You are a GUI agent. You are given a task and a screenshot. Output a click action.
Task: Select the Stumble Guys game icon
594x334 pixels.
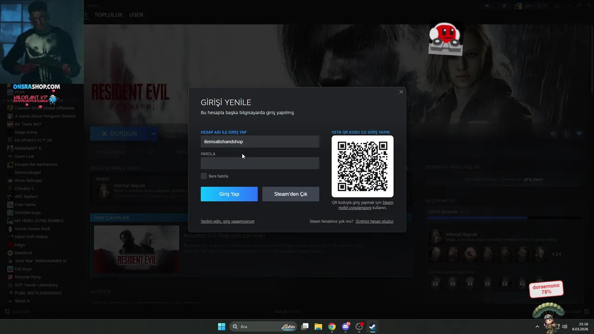10,212
